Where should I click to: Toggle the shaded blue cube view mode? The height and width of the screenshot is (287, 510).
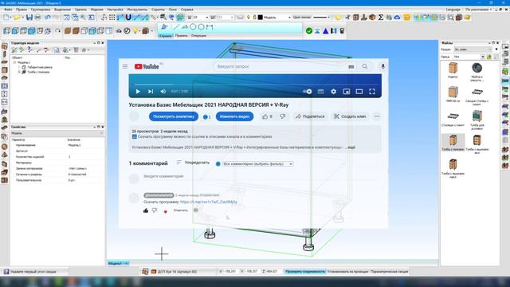[x=32, y=31]
